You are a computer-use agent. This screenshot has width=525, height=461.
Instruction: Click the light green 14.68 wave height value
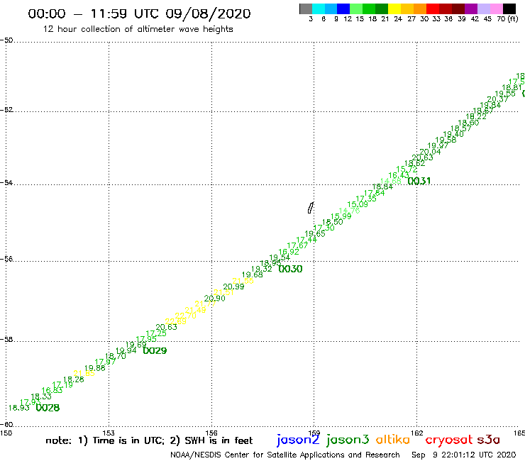pos(391,181)
